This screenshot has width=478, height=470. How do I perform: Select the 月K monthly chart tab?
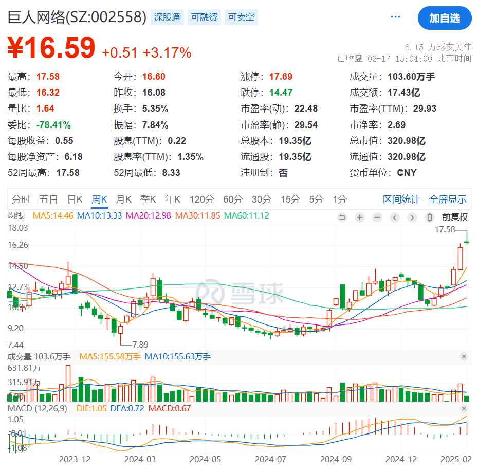tap(123, 200)
